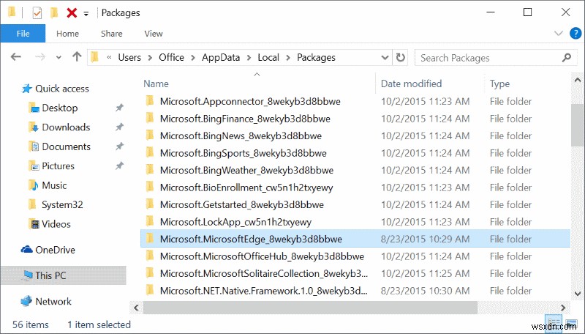Screen dimensions: 585x334
Task: Select This PC in the navigation pane
Action: click(50, 275)
